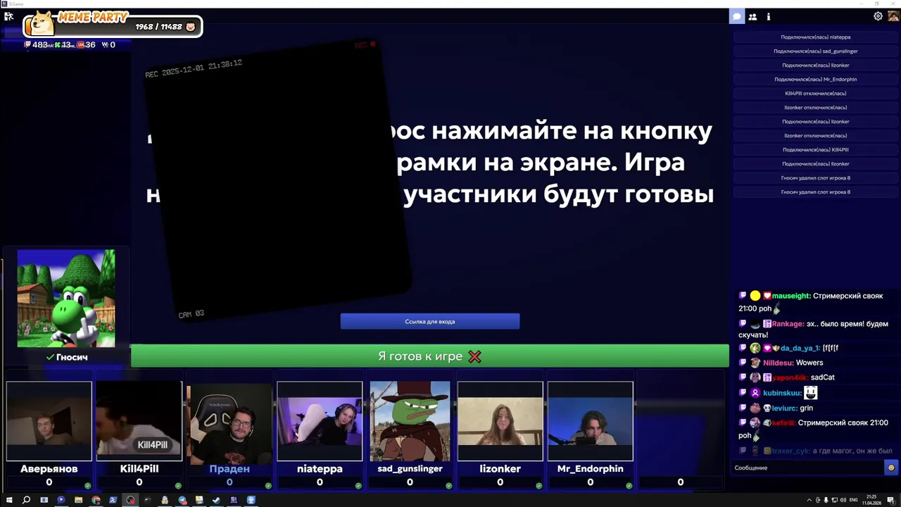901x507 pixels.
Task: Select player Mr_Endorphin's webcam tile
Action: click(x=591, y=421)
